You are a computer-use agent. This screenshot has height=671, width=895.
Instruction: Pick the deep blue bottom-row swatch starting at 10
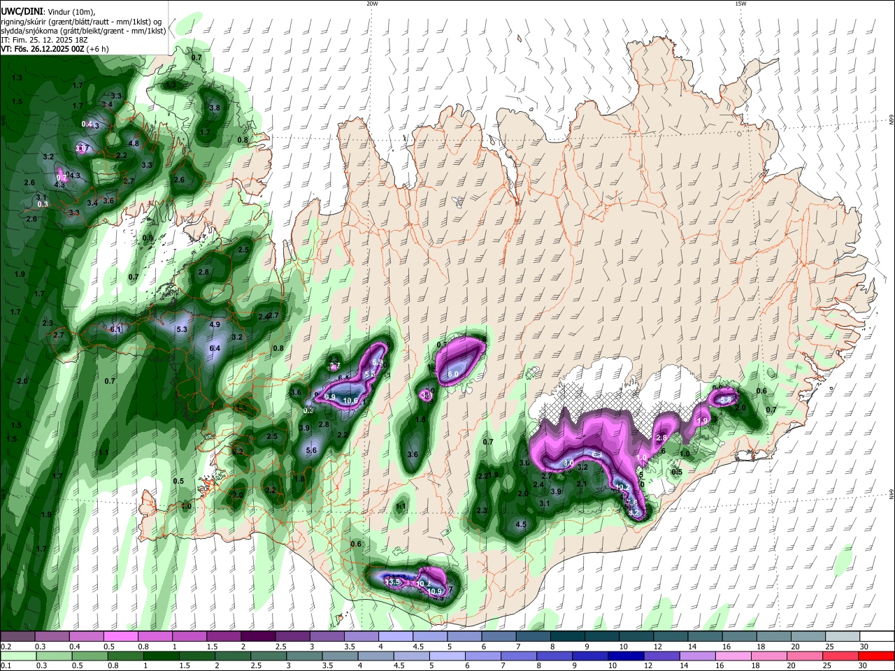tap(626, 656)
